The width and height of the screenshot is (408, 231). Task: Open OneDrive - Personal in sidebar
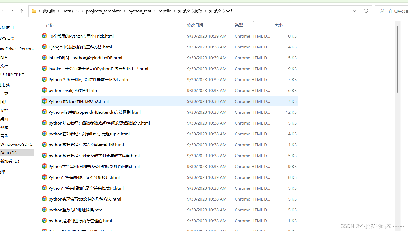click(x=17, y=49)
